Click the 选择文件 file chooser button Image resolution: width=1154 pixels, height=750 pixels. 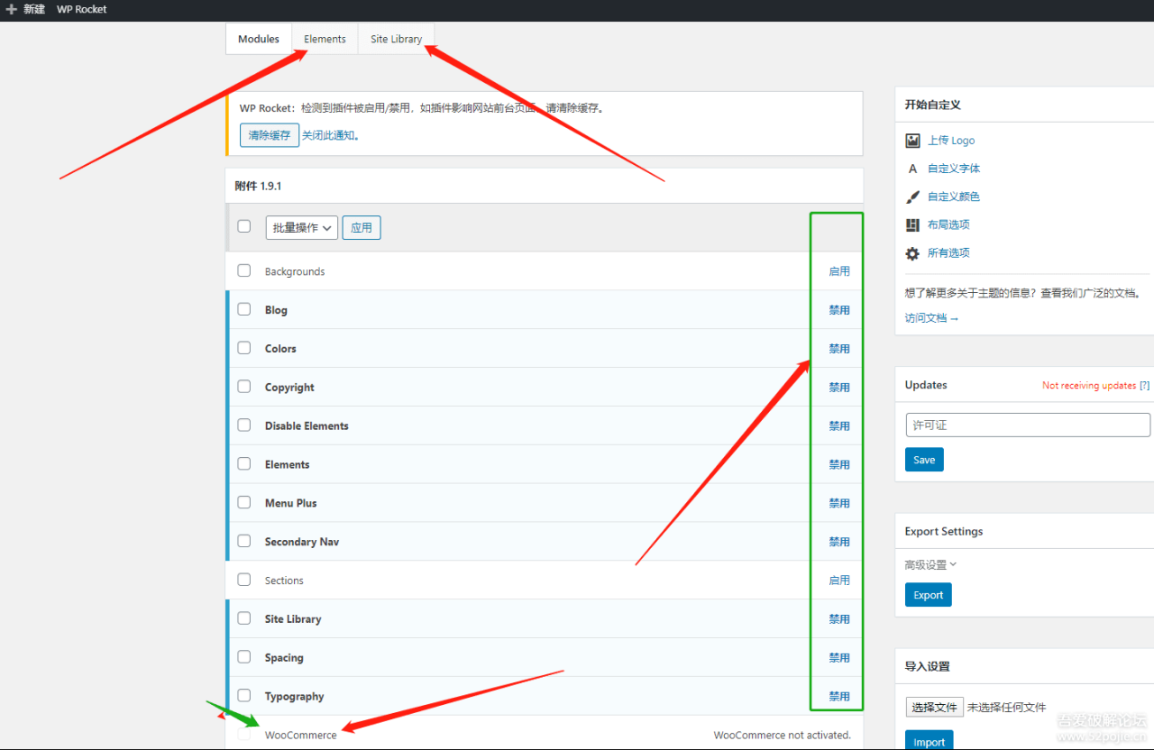935,708
